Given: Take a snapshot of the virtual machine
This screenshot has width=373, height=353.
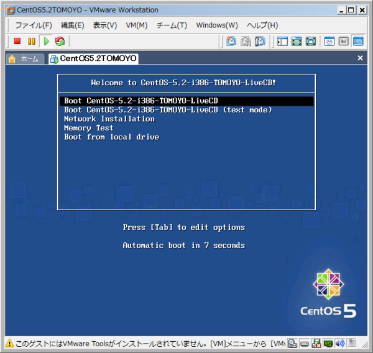Looking at the screenshot, I should (231, 41).
